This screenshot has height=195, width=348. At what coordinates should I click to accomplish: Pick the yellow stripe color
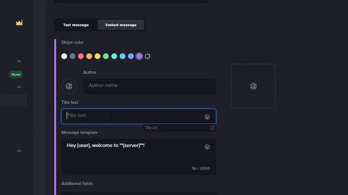pos(97,56)
